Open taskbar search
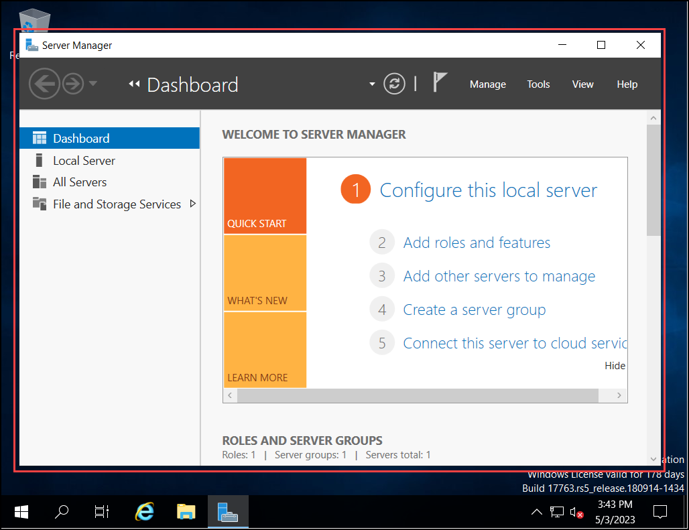 pyautogui.click(x=62, y=511)
